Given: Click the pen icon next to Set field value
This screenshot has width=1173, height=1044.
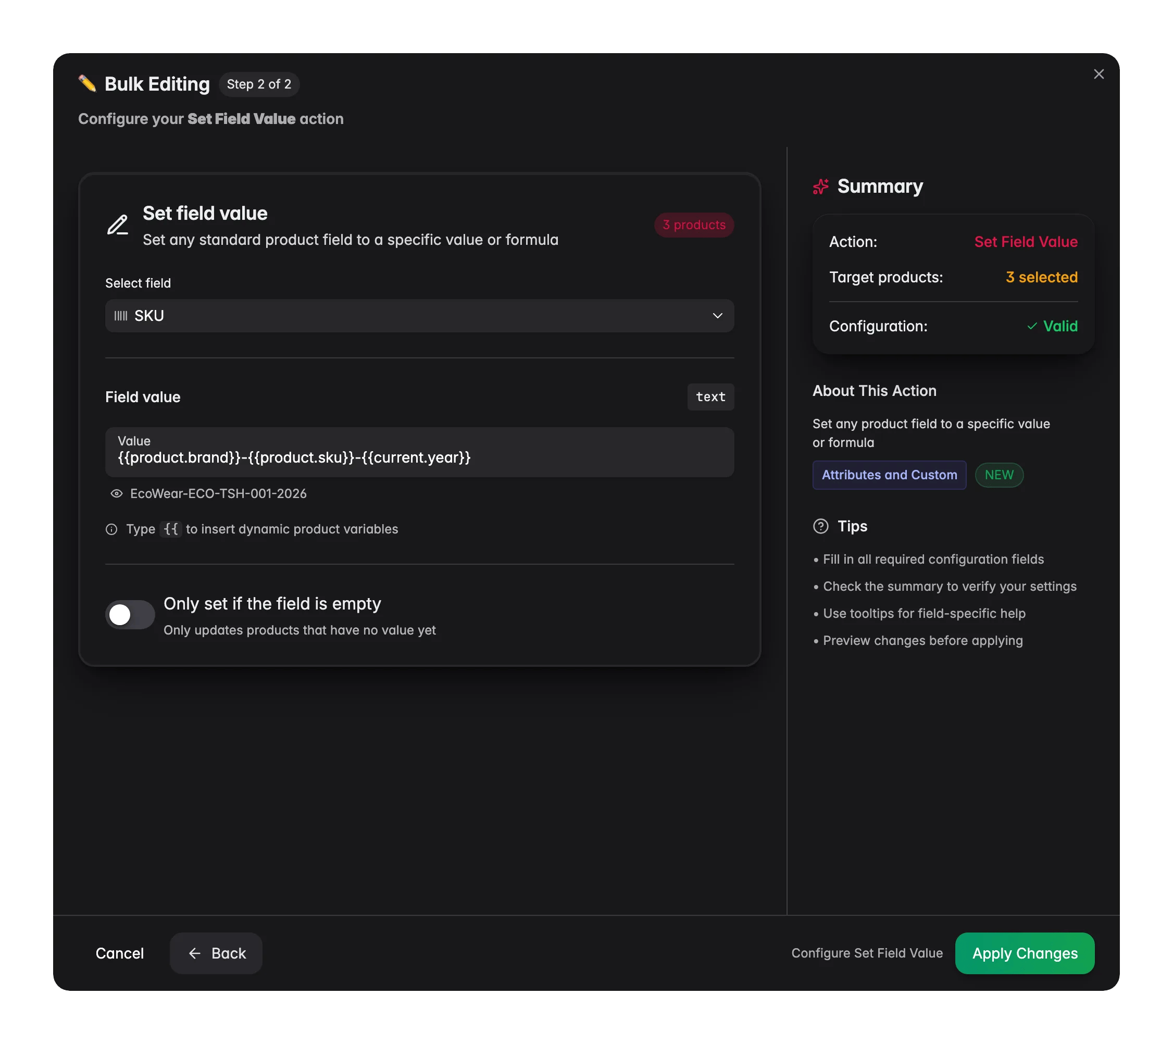Looking at the screenshot, I should (x=118, y=225).
